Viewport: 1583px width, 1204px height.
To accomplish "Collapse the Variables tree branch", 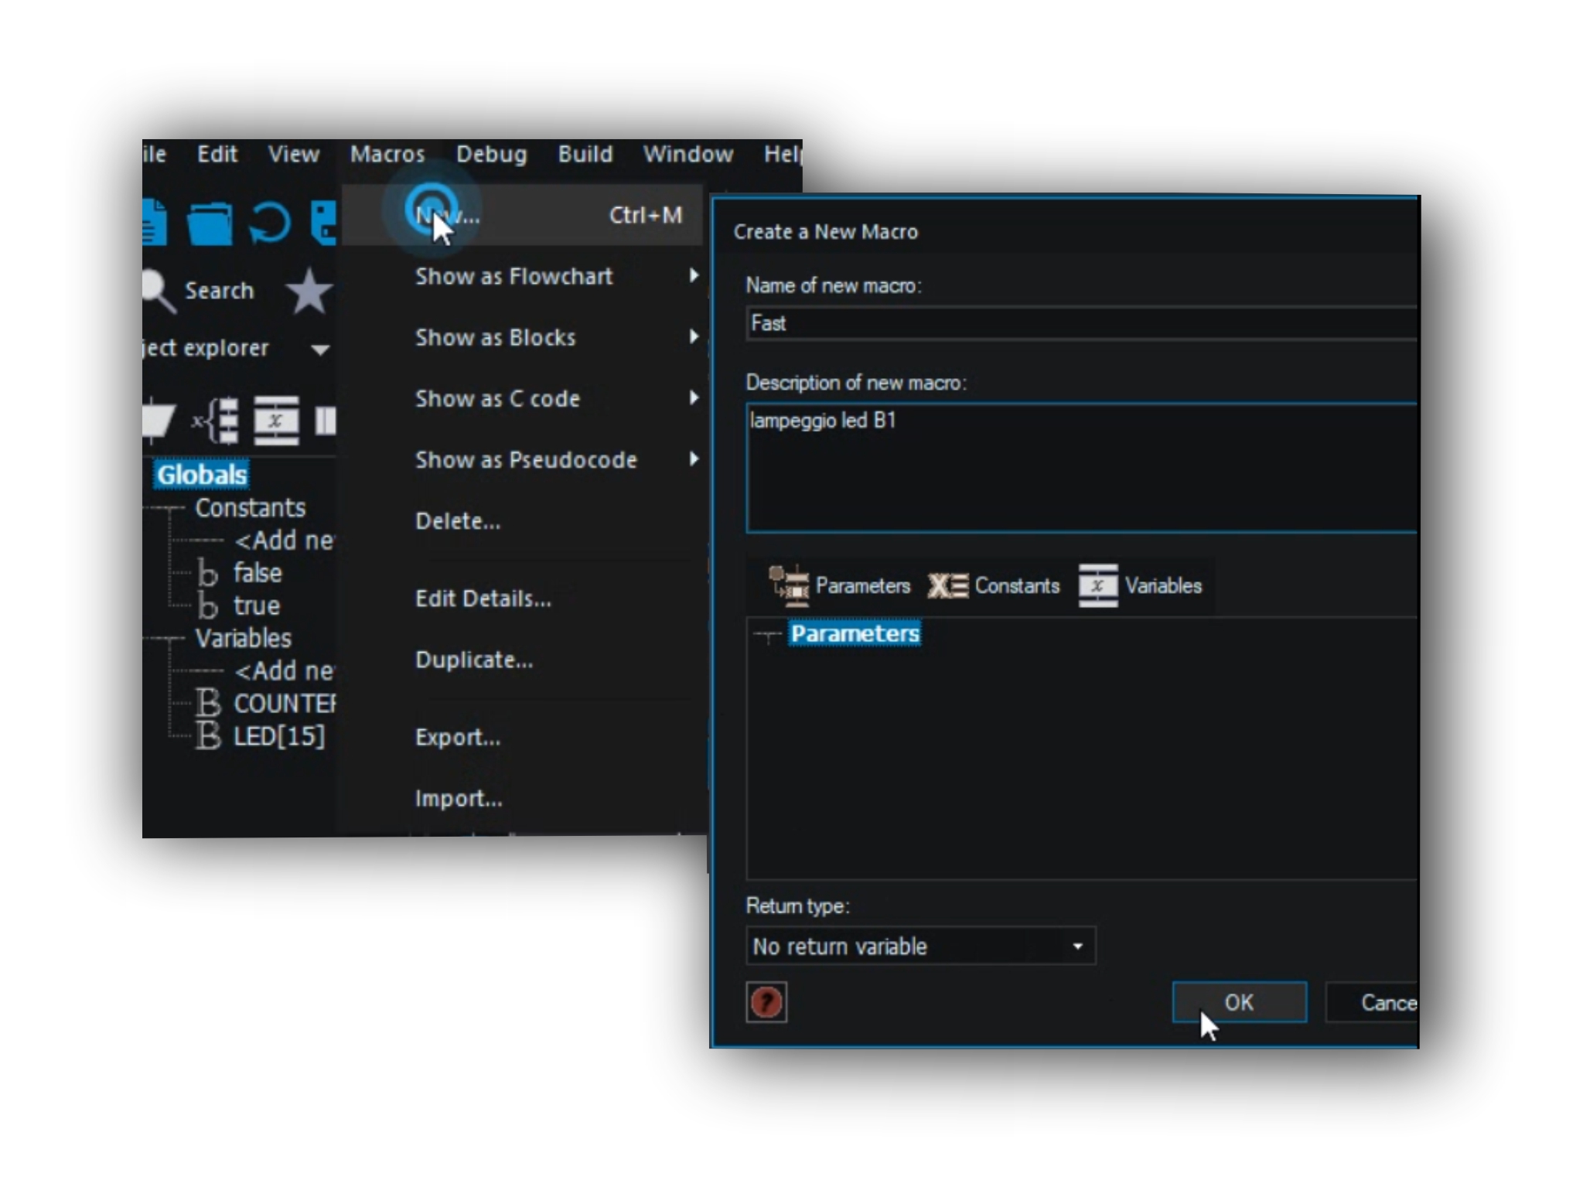I will click(x=169, y=640).
